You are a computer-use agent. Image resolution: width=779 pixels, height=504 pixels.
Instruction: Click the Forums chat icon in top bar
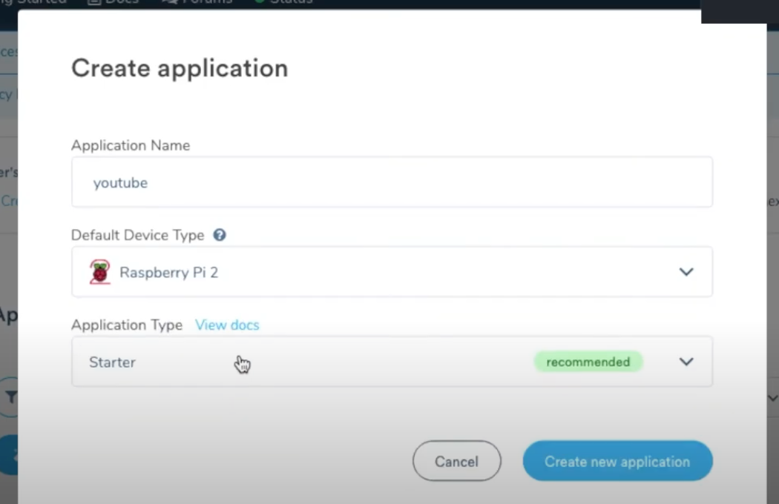(169, 2)
